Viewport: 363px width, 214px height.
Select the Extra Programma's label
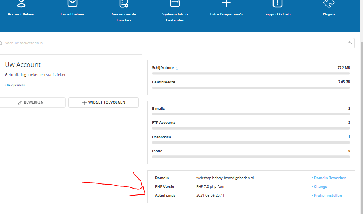click(226, 14)
